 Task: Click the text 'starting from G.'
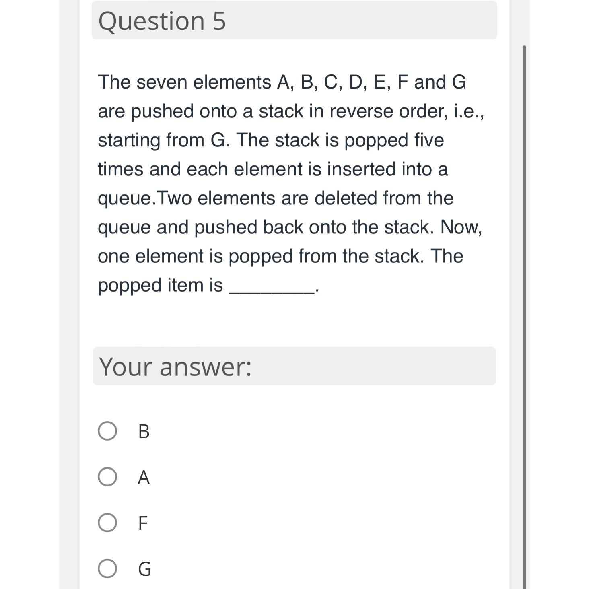164,140
